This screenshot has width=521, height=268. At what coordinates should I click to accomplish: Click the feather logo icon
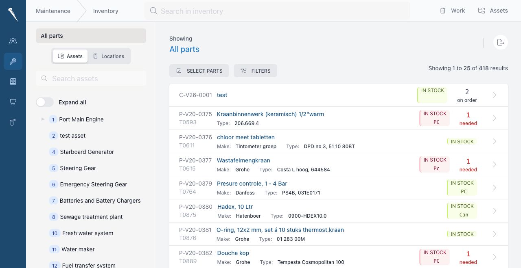(x=13, y=14)
